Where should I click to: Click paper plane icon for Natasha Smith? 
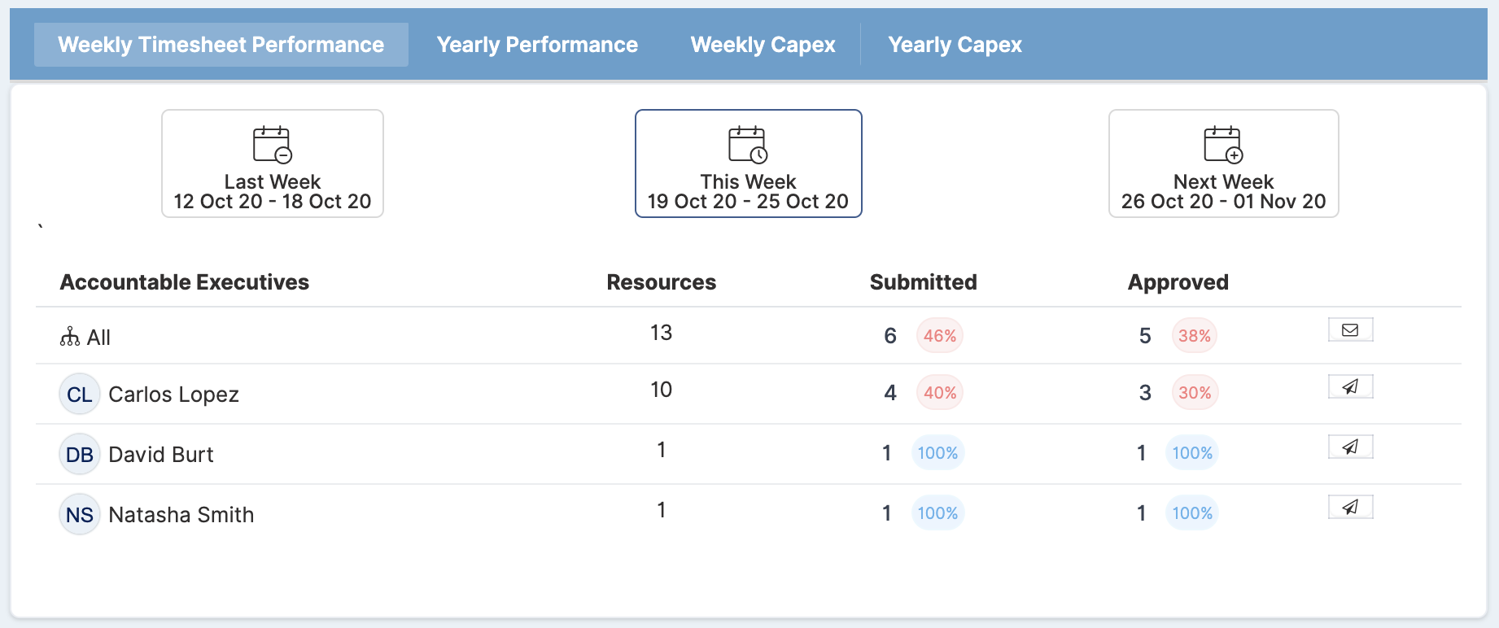1350,507
